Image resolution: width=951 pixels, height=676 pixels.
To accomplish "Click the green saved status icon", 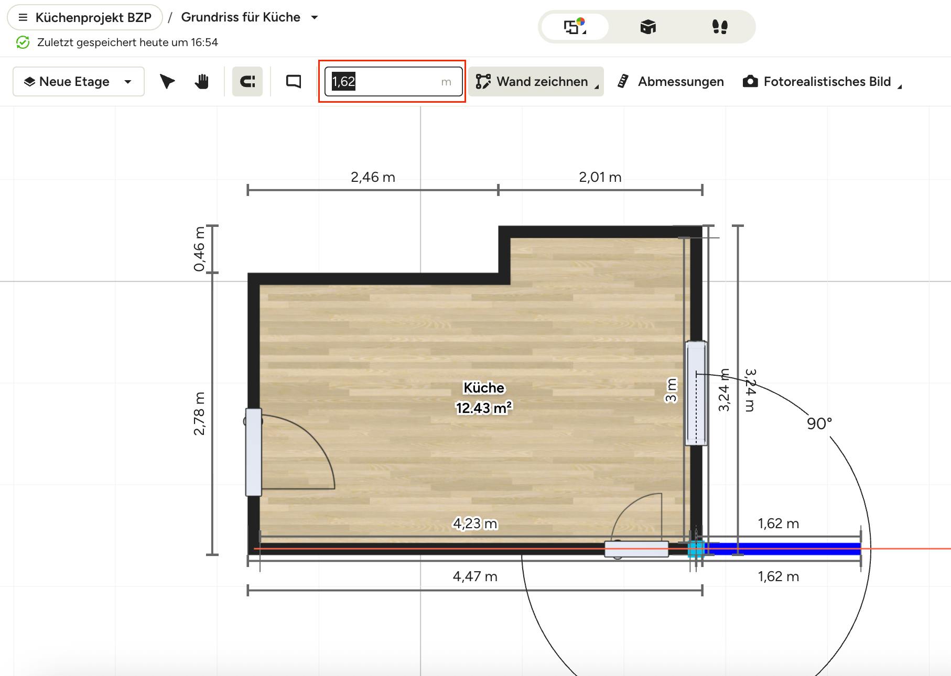I will (x=23, y=42).
